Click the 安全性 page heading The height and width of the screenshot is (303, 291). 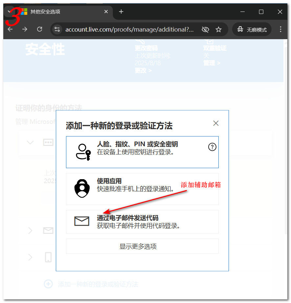pos(45,49)
